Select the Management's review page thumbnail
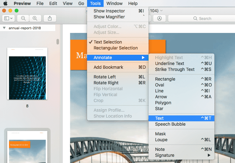 coord(27,147)
